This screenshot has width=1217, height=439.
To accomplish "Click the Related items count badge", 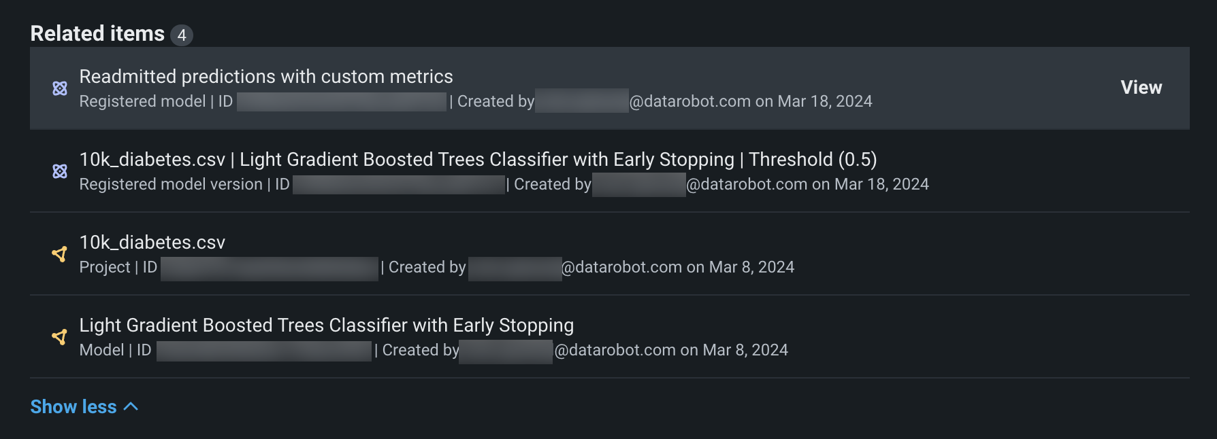I will tap(182, 35).
